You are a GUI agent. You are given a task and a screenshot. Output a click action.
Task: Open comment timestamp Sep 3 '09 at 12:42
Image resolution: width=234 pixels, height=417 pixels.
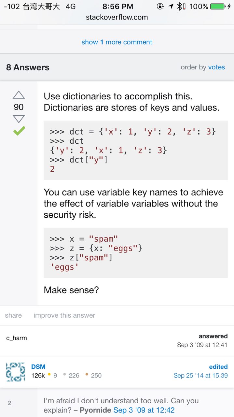point(144,410)
